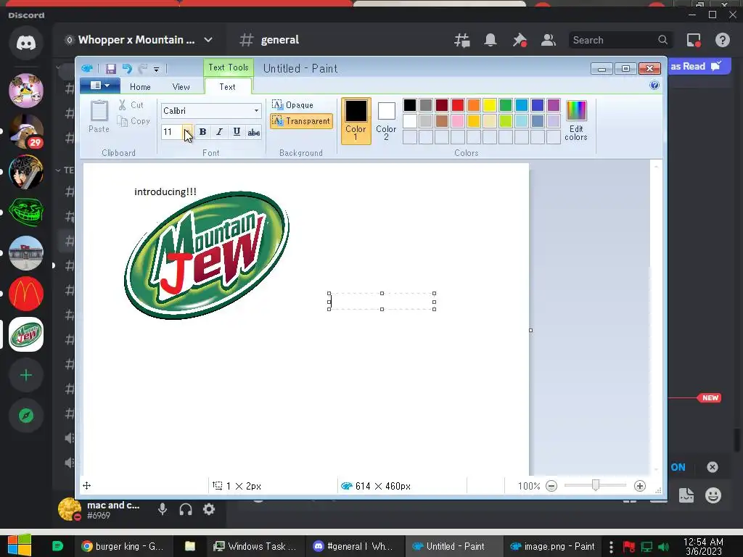
Task: Open the Customize Quick Access Toolbar arrow
Action: coord(157,69)
